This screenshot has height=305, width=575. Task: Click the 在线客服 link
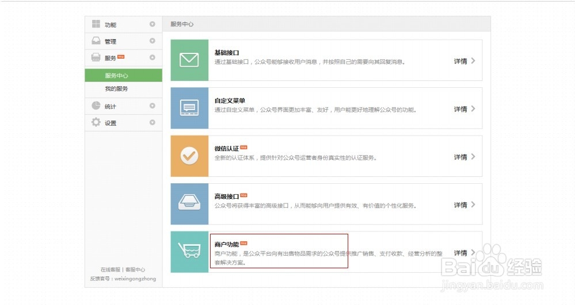pos(111,269)
